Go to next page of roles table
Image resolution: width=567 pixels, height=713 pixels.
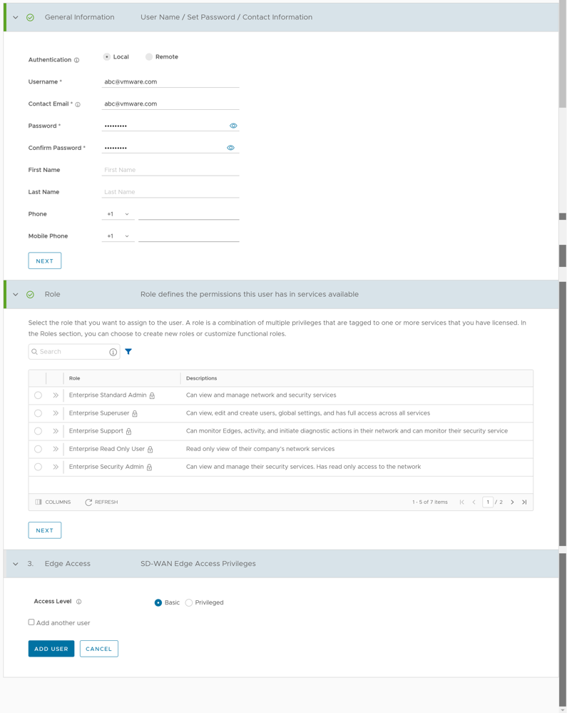pyautogui.click(x=512, y=502)
